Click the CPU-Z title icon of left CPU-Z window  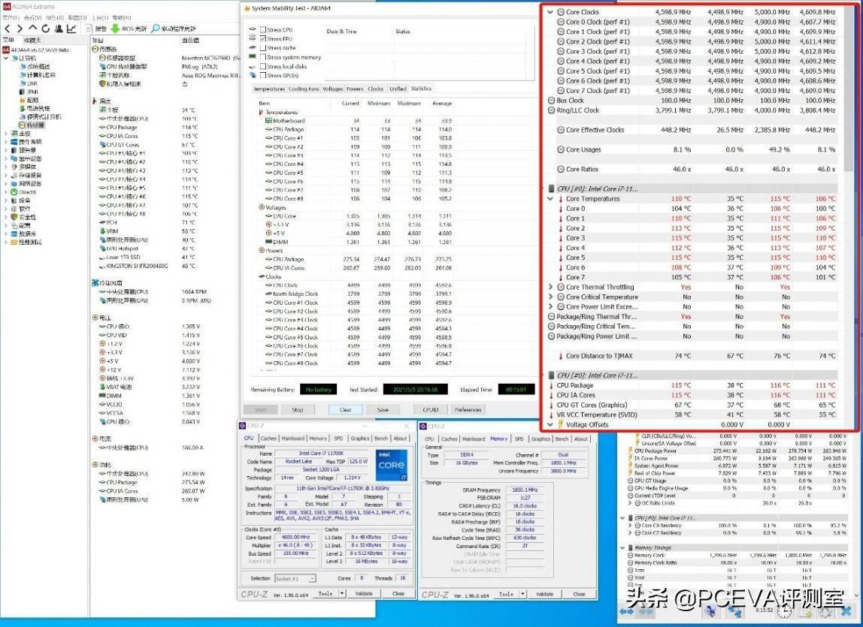[243, 427]
